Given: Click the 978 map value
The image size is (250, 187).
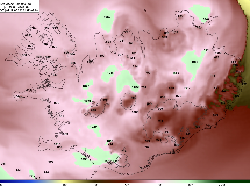Looking at the screenshot, I should (x=31, y=46).
